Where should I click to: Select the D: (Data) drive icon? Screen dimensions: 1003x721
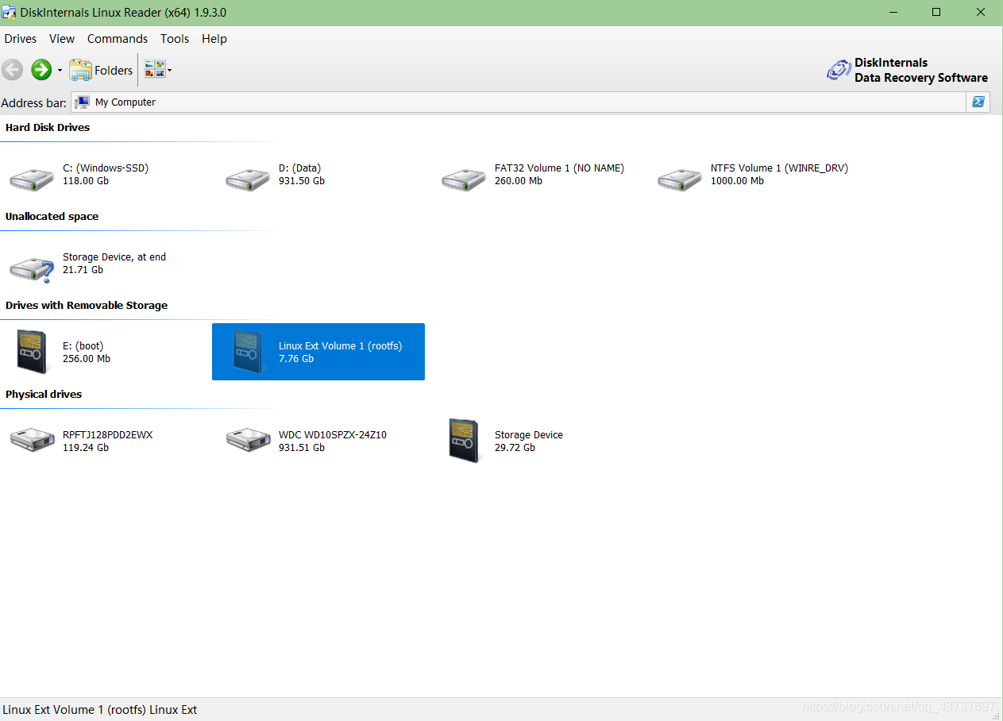[x=248, y=178]
